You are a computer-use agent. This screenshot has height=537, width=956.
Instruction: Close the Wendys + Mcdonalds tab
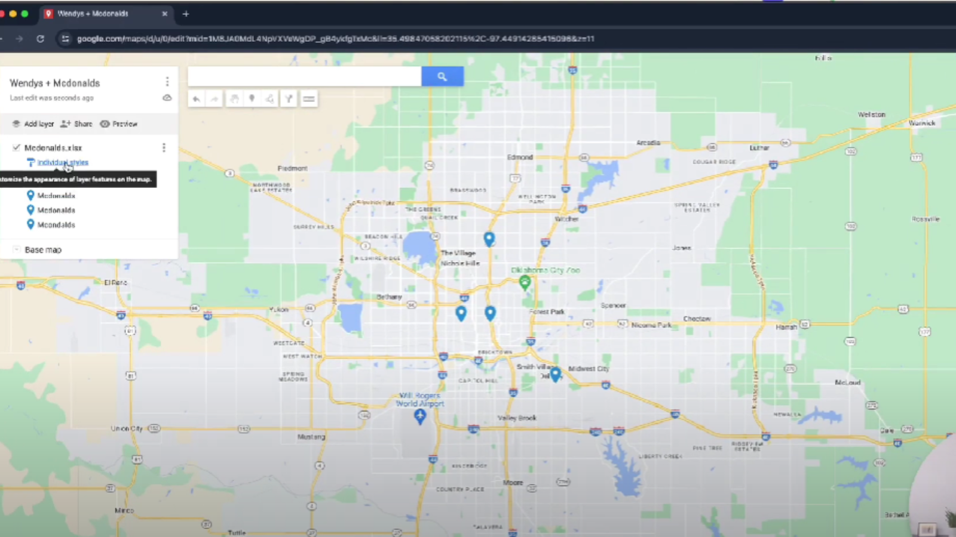click(165, 14)
